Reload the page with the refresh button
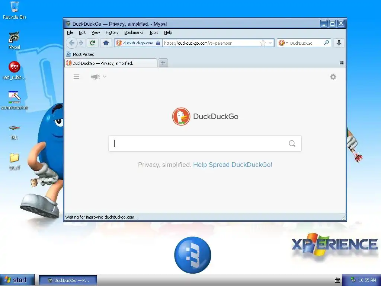 [x=92, y=43]
